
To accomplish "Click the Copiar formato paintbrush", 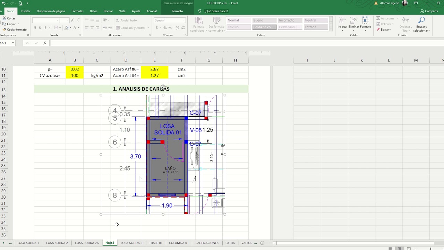I will (4, 30).
